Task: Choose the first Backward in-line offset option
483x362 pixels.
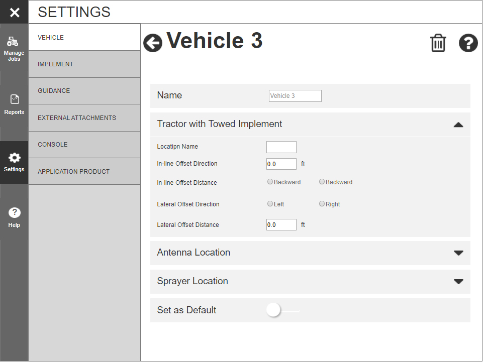Action: pyautogui.click(x=270, y=182)
